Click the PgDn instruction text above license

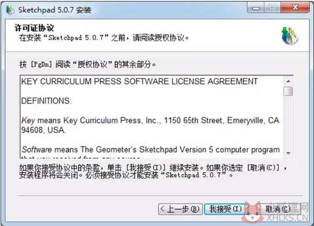87,64
